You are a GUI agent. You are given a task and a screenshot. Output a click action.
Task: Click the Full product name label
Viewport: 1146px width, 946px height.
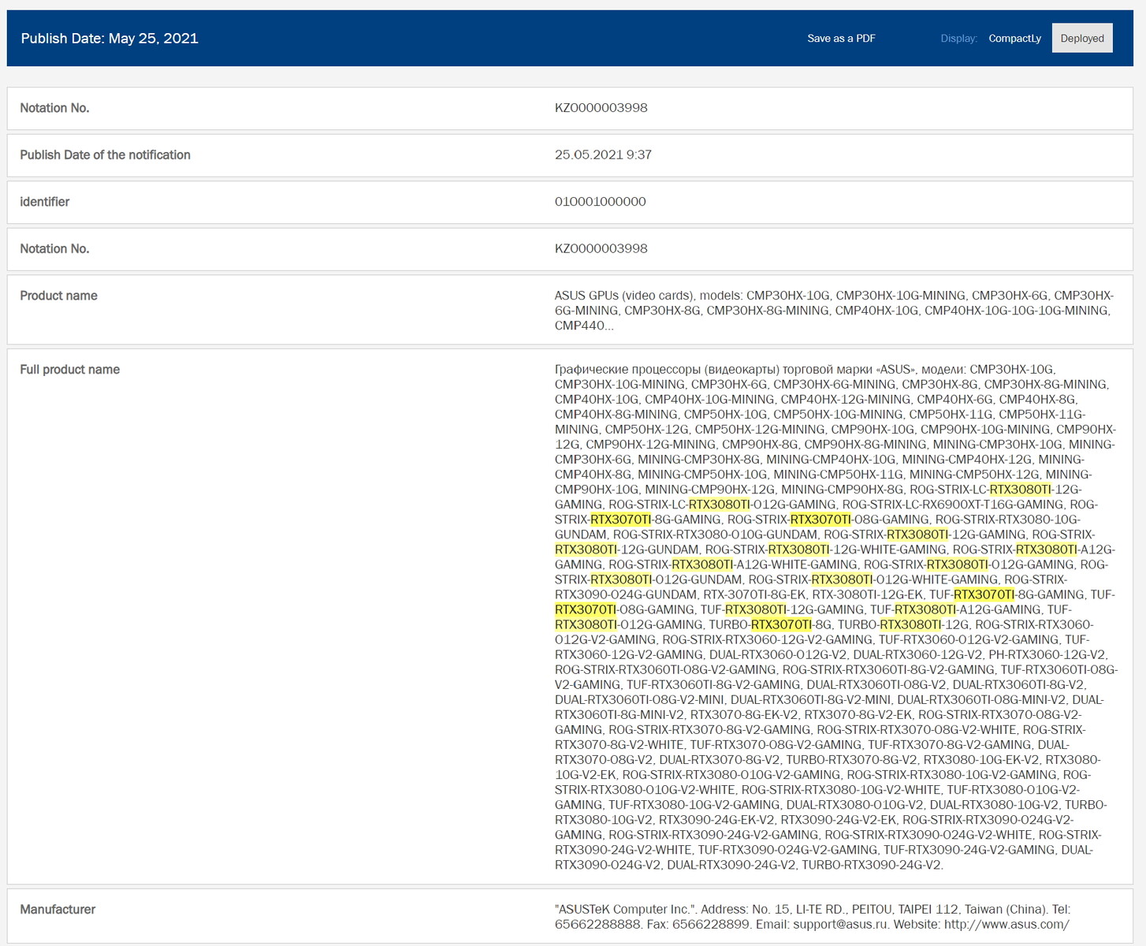click(69, 370)
